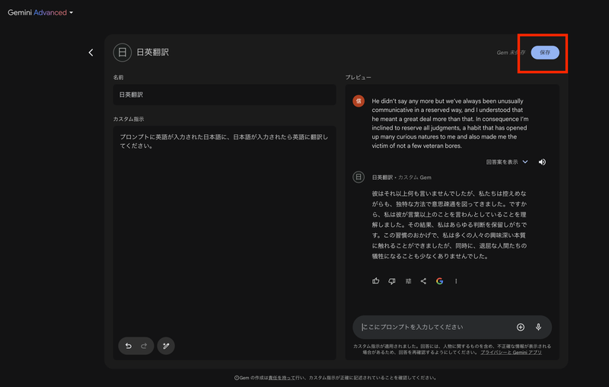Click the 名前 name field containing 日英翻訳
The image size is (609, 387).
[x=224, y=94]
